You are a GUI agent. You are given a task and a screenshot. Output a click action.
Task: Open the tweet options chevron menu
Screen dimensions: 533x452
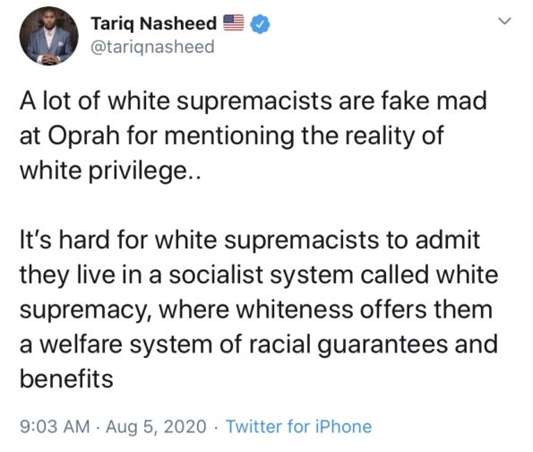pyautogui.click(x=504, y=22)
